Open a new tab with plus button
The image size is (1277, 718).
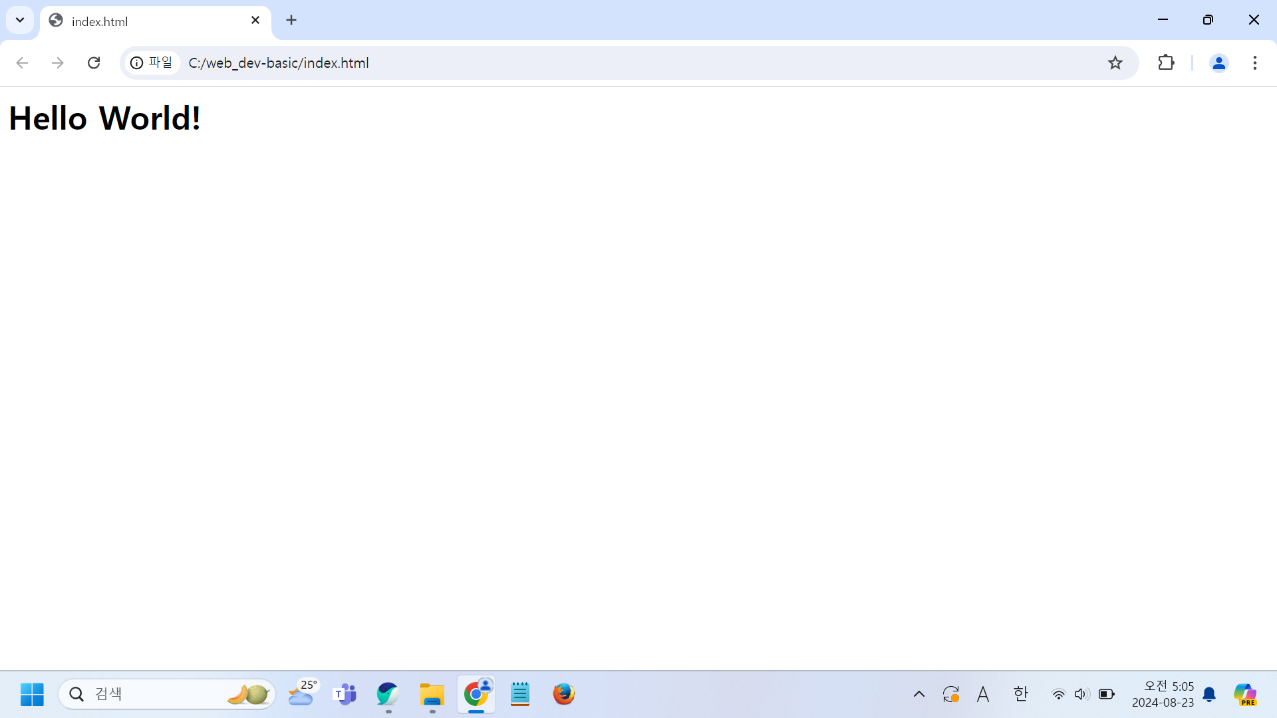point(291,21)
